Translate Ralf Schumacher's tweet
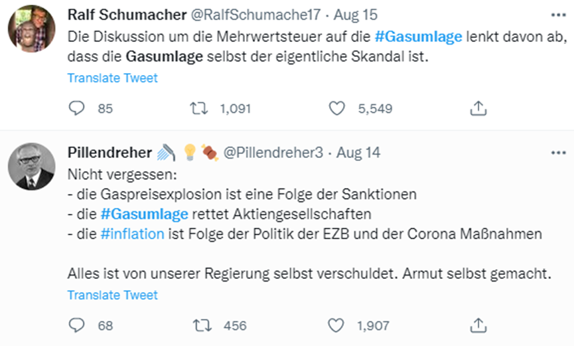Viewport: 574px width, 346px height. click(x=112, y=78)
